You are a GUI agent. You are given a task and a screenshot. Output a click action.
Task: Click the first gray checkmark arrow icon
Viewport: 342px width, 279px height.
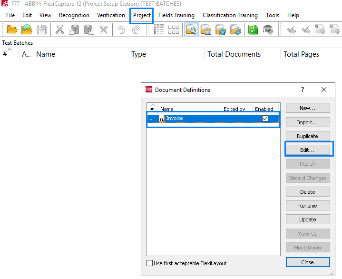pos(291,30)
